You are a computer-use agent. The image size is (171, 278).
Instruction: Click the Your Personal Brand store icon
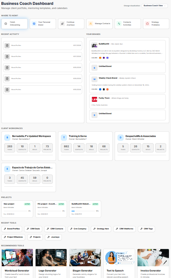34,23
